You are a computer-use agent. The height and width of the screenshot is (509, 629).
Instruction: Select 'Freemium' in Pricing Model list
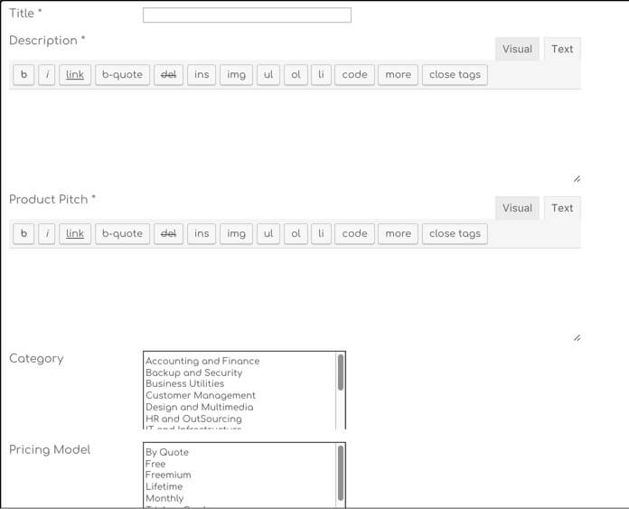[x=168, y=476]
